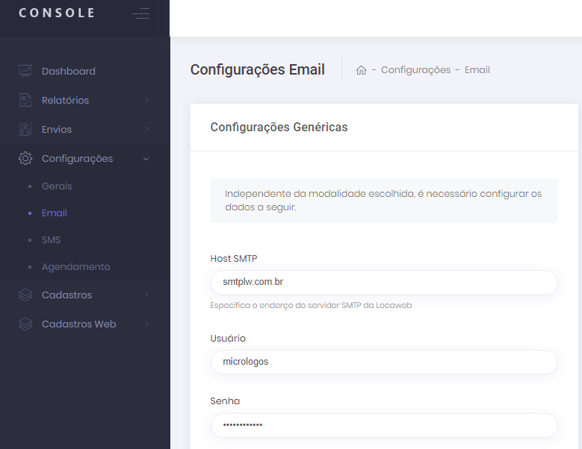Click the Cadastros layers icon

(25, 295)
